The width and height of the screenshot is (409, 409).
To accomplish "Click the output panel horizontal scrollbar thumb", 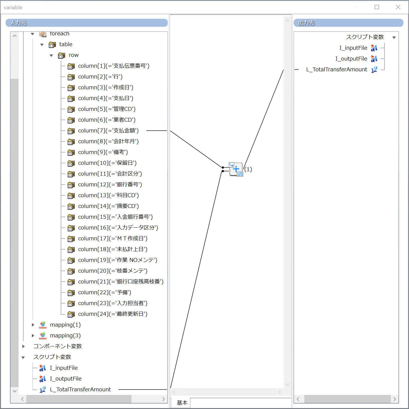I will click(x=347, y=399).
